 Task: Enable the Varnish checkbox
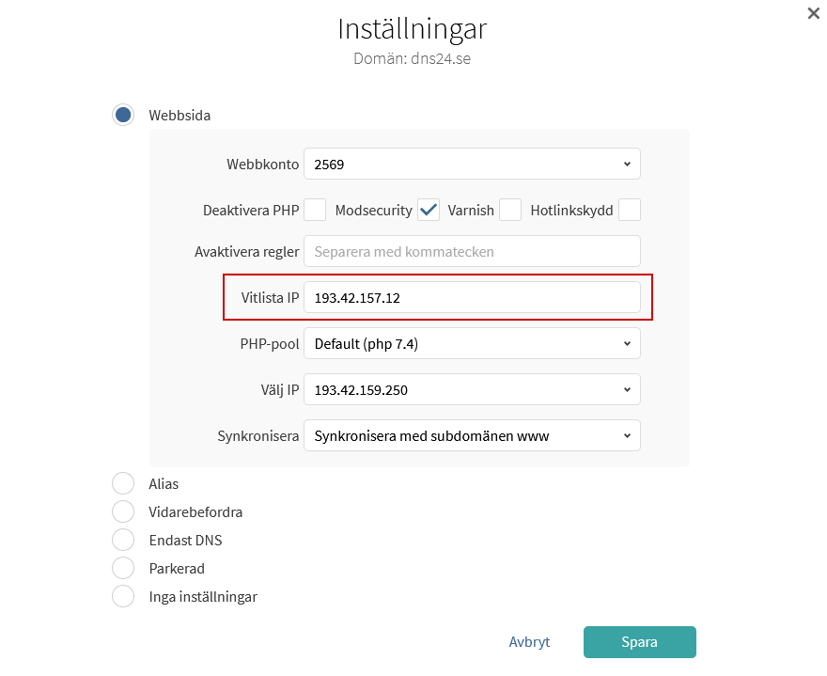pos(510,210)
